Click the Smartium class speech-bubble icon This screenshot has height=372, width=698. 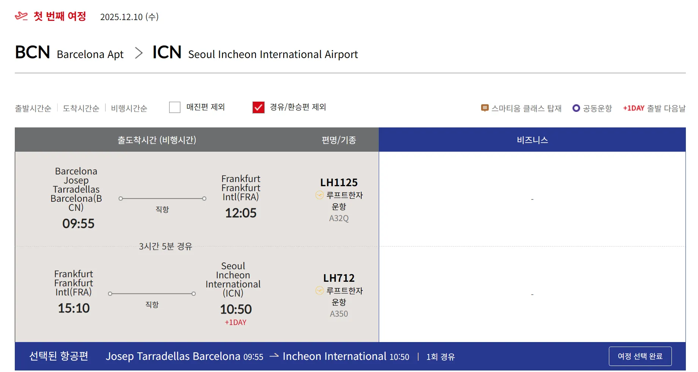click(x=485, y=108)
